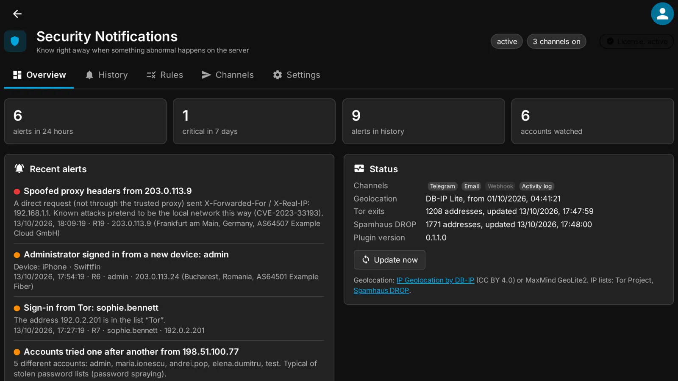Click the Plugin version 0.1.1.0 value
Viewport: 678px width, 381px height.
click(x=436, y=237)
